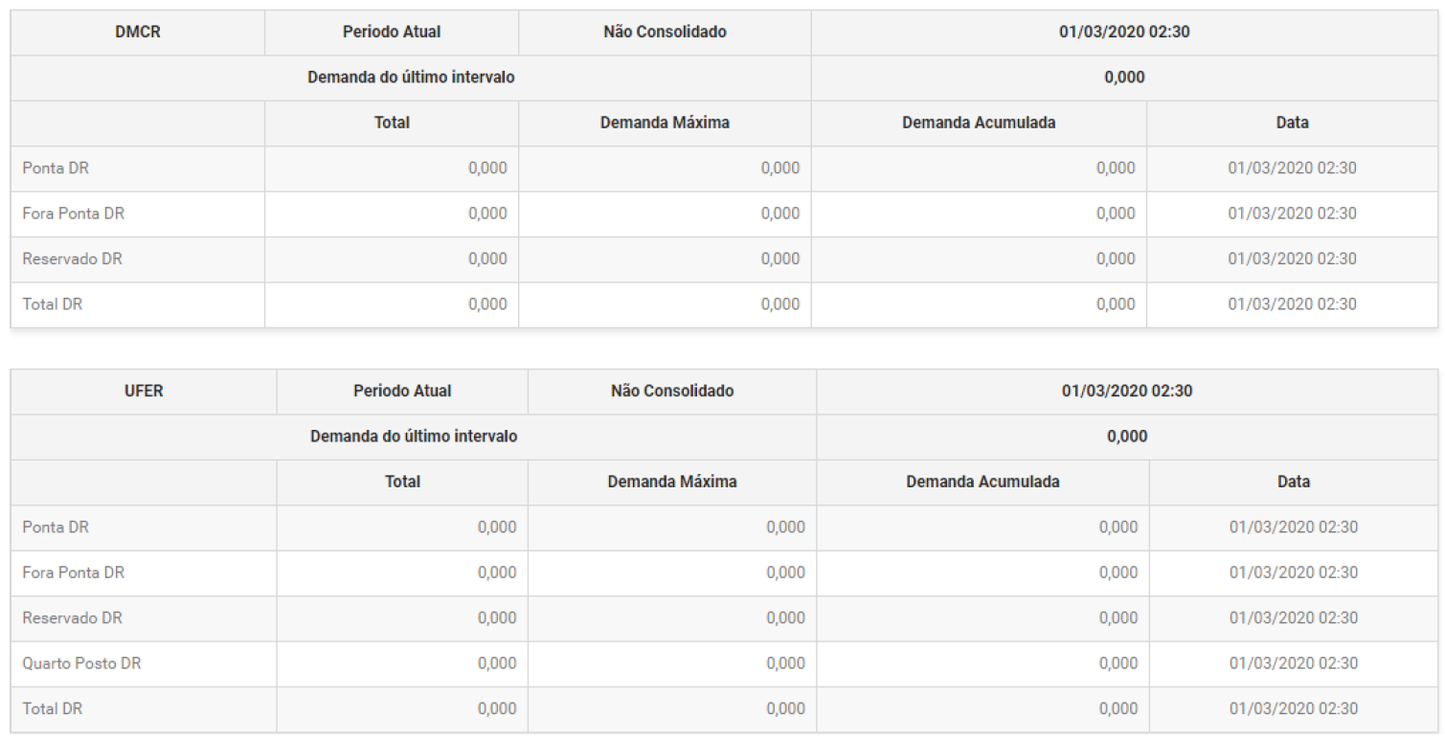Click the Total DR row label in UFER
Image resolution: width=1445 pixels, height=741 pixels.
pos(53,709)
